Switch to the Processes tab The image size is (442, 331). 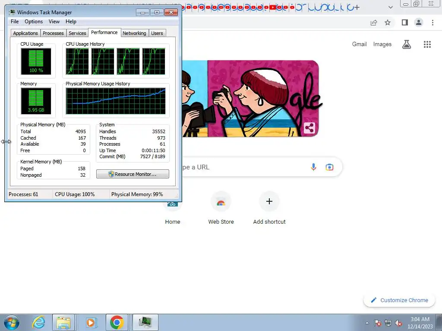(x=53, y=33)
